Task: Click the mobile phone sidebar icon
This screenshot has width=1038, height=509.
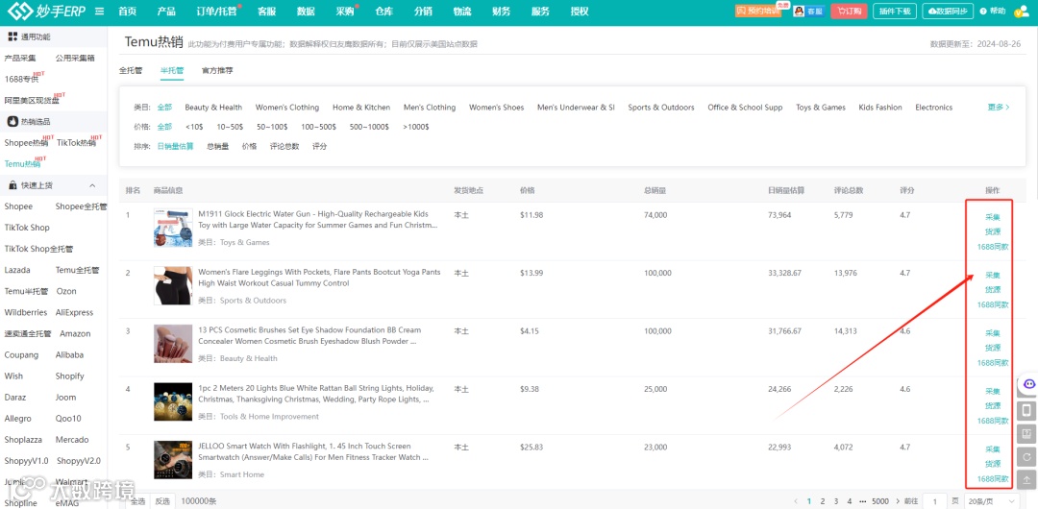Action: pyautogui.click(x=1026, y=411)
